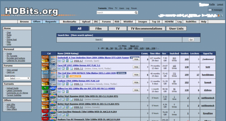
Task: Hide the Killing Eve S02 row
Action: [x=136, y=90]
